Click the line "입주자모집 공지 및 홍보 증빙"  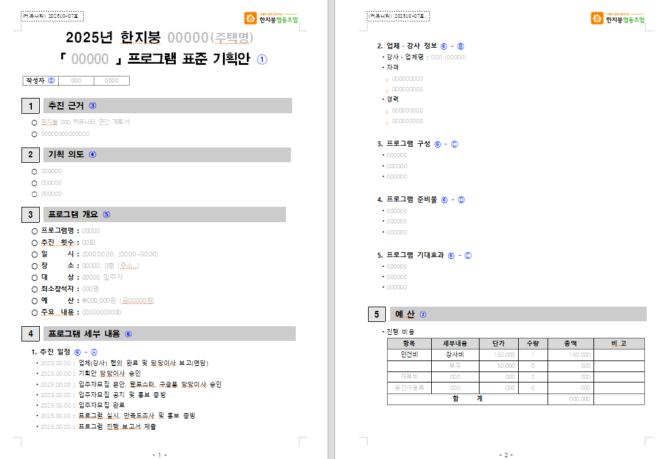pyautogui.click(x=122, y=395)
